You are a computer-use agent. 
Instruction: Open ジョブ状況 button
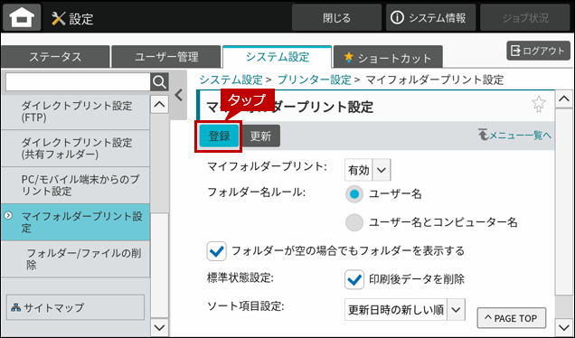tap(525, 17)
